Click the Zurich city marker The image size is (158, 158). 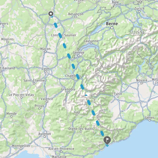(x=139, y=11)
